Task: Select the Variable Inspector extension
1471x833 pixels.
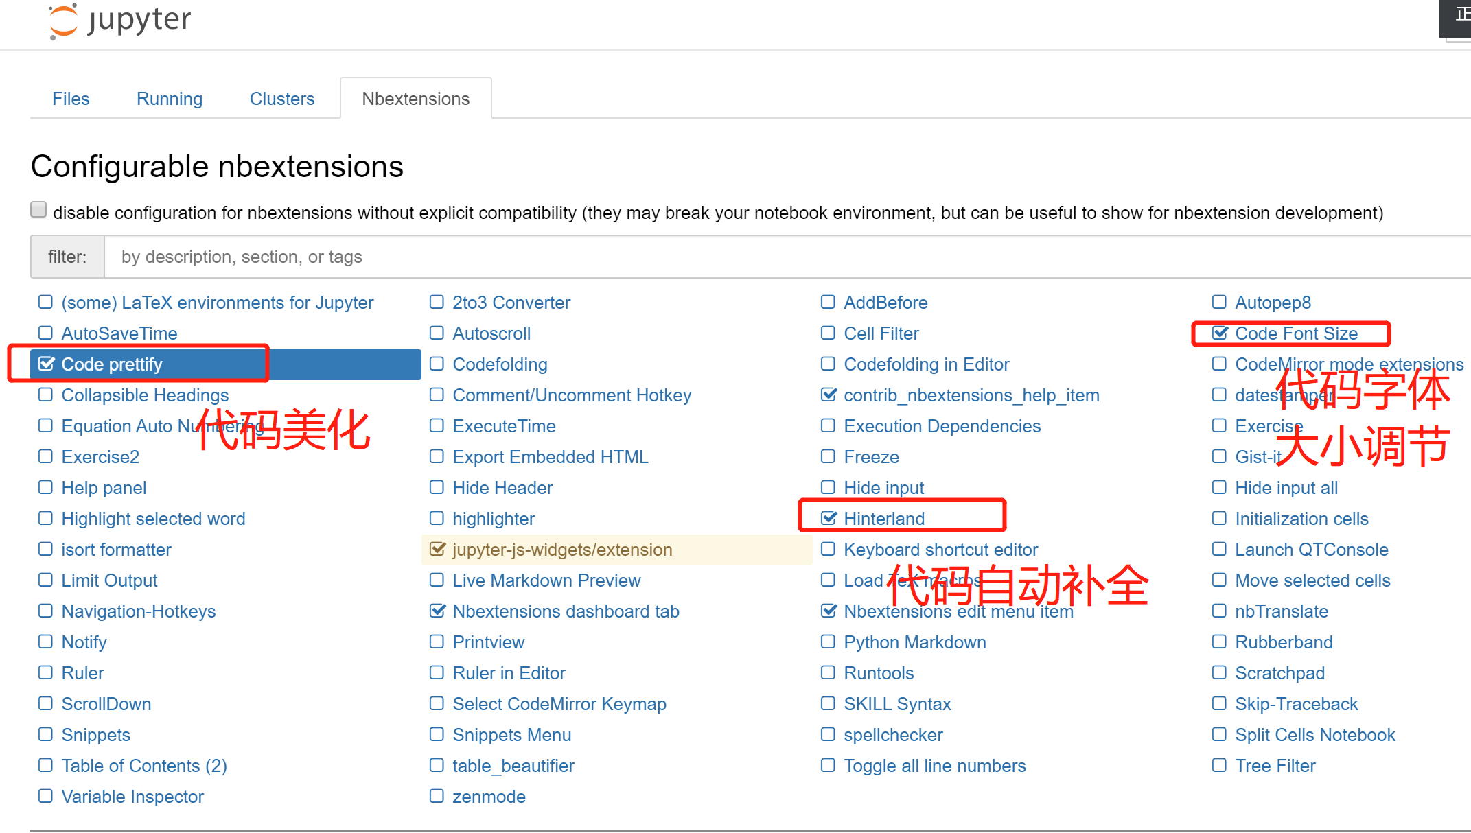Action: pos(132,797)
